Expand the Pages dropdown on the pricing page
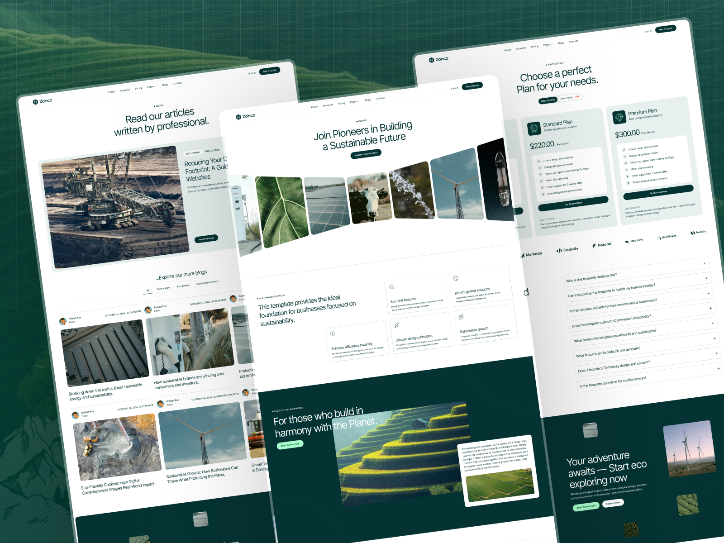The height and width of the screenshot is (543, 724). point(548,44)
